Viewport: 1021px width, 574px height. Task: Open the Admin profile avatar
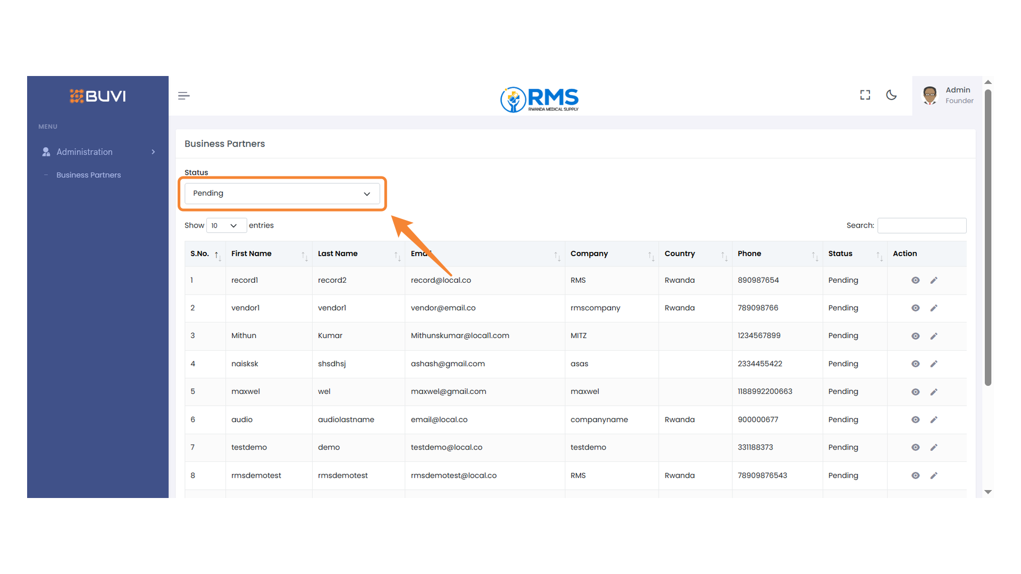930,95
